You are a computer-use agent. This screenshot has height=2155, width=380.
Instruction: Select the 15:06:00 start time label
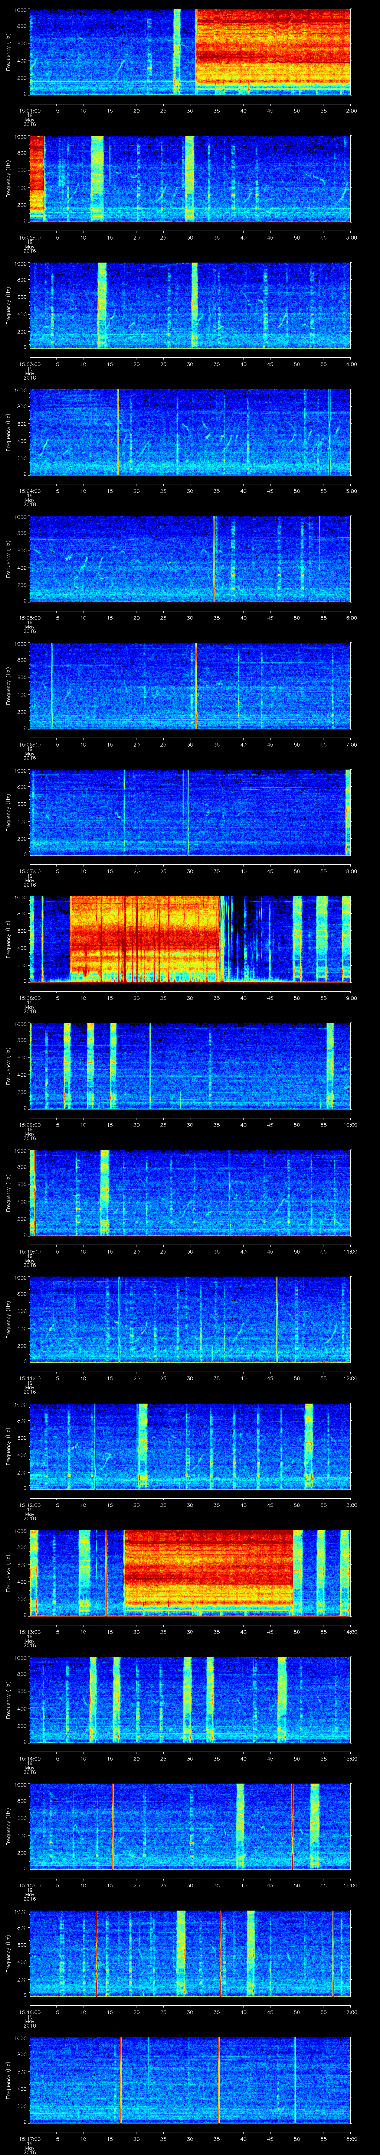click(30, 745)
